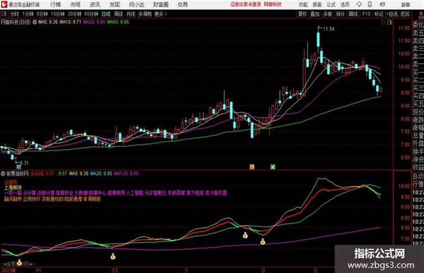Click the 标记 mark button
Screen dimensions: 424x273
tap(379, 14)
